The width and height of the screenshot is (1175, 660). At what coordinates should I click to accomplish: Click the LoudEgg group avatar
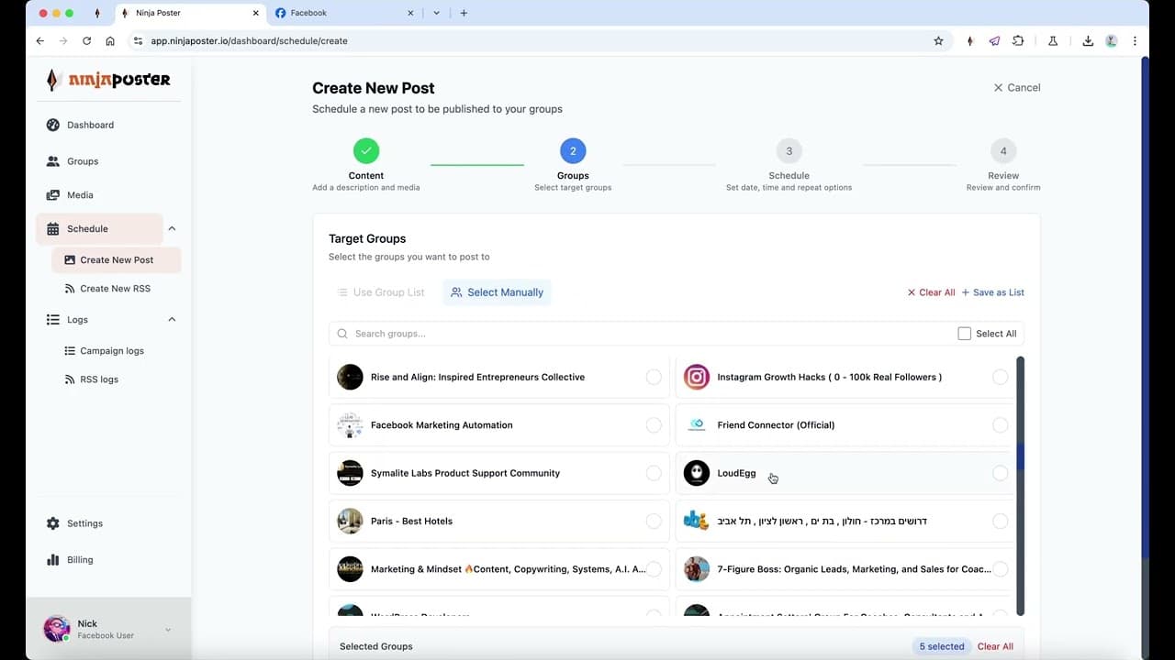pyautogui.click(x=697, y=473)
